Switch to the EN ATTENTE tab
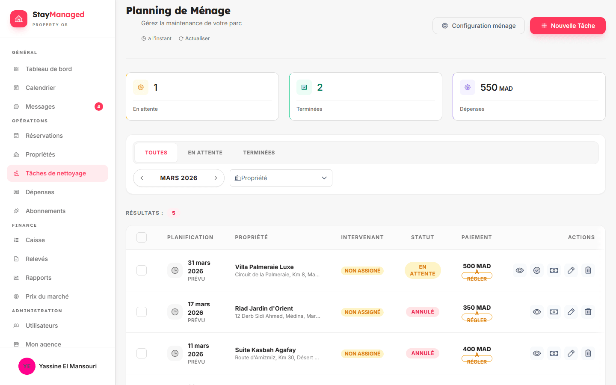The width and height of the screenshot is (616, 385). coord(205,152)
